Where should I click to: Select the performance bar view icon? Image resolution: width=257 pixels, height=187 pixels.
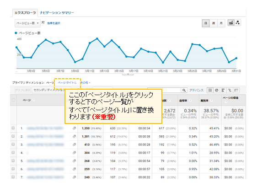[x=223, y=90]
